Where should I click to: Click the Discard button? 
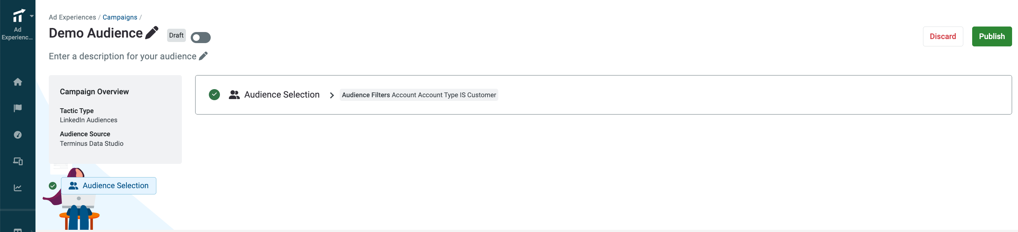coord(942,36)
